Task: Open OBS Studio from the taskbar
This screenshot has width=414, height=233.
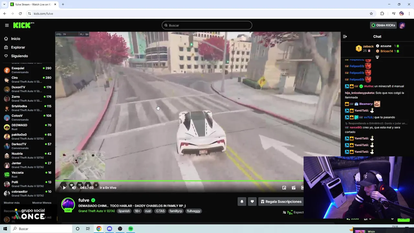Action: click(x=120, y=229)
